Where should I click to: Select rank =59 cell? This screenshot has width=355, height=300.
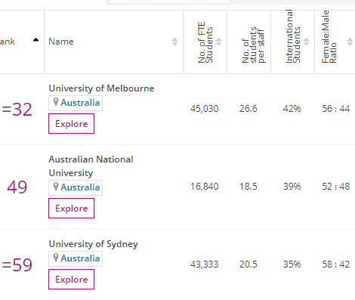17,265
